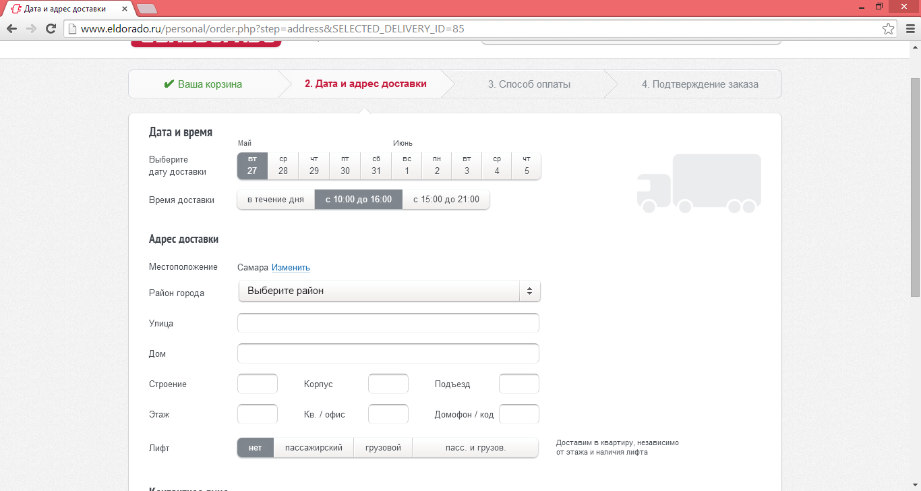Screen dimensions: 921x491
Task: Click step '2. Дата и адрес доставки'
Action: [365, 84]
